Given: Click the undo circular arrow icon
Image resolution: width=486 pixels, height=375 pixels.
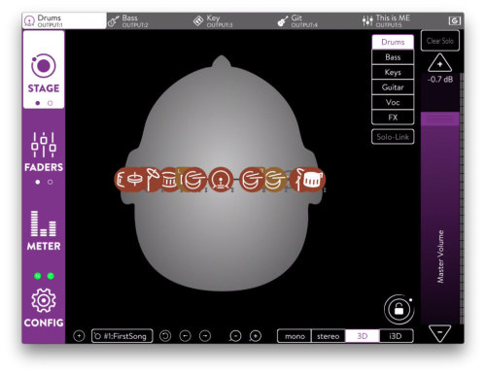Looking at the screenshot, I should coord(165,336).
